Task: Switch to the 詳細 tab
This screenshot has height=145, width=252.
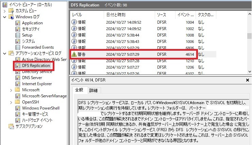Action: click(x=94, y=91)
